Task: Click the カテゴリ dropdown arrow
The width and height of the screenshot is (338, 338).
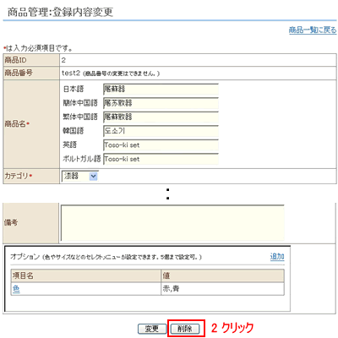Action: (93, 177)
